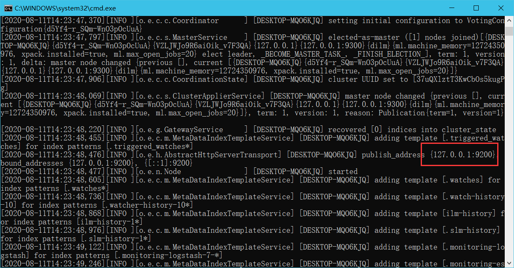Click 'reason: Publication{term=1, version=1}' text
514x268 pixels.
(x=424, y=113)
